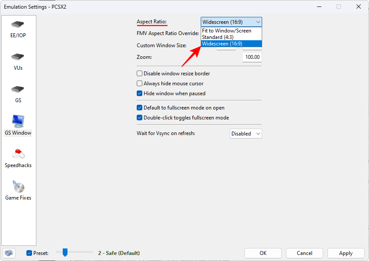The width and height of the screenshot is (369, 261).
Task: Toggle the Preset checkbox
Action: coord(29,253)
